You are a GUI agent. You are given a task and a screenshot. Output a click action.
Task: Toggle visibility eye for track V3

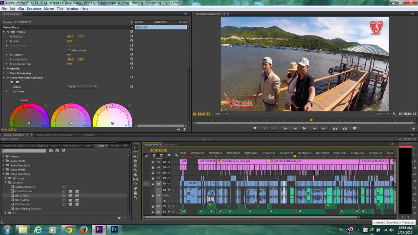pyautogui.click(x=169, y=173)
